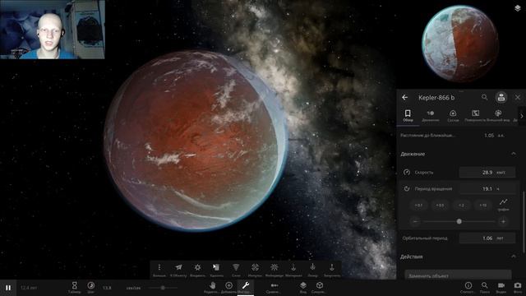Click the Период вращения rotation icon
526x296 pixels.
click(407, 188)
